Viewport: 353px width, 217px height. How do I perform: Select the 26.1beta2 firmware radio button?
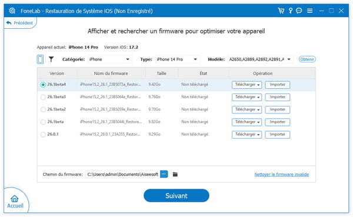pyautogui.click(x=43, y=109)
